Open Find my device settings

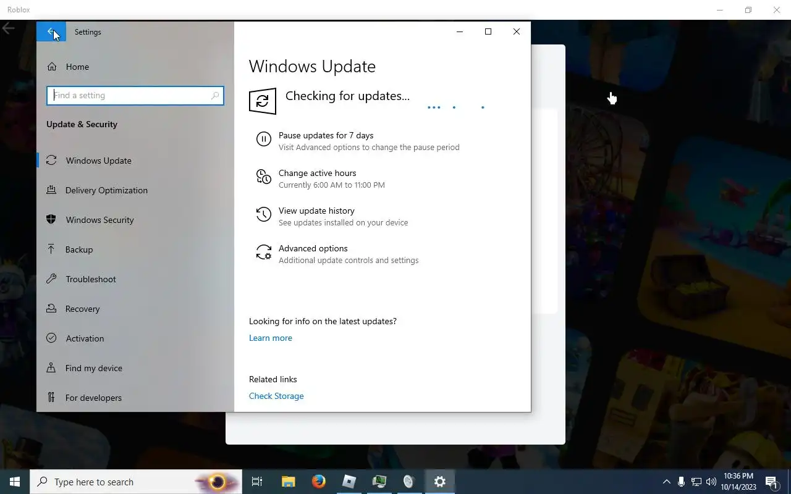tap(135, 368)
